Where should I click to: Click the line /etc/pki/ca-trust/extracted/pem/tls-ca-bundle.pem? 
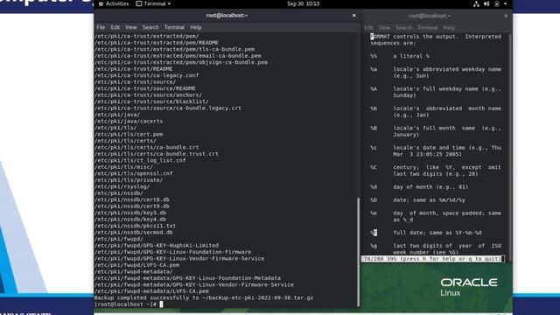pyautogui.click(x=175, y=49)
